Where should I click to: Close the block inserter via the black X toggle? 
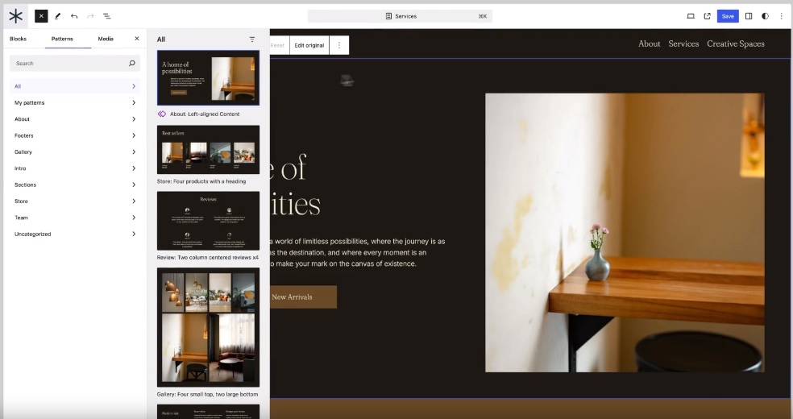[x=42, y=16]
